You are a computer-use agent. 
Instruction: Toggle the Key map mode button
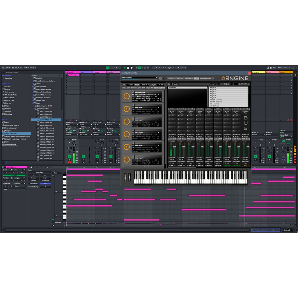274,68
